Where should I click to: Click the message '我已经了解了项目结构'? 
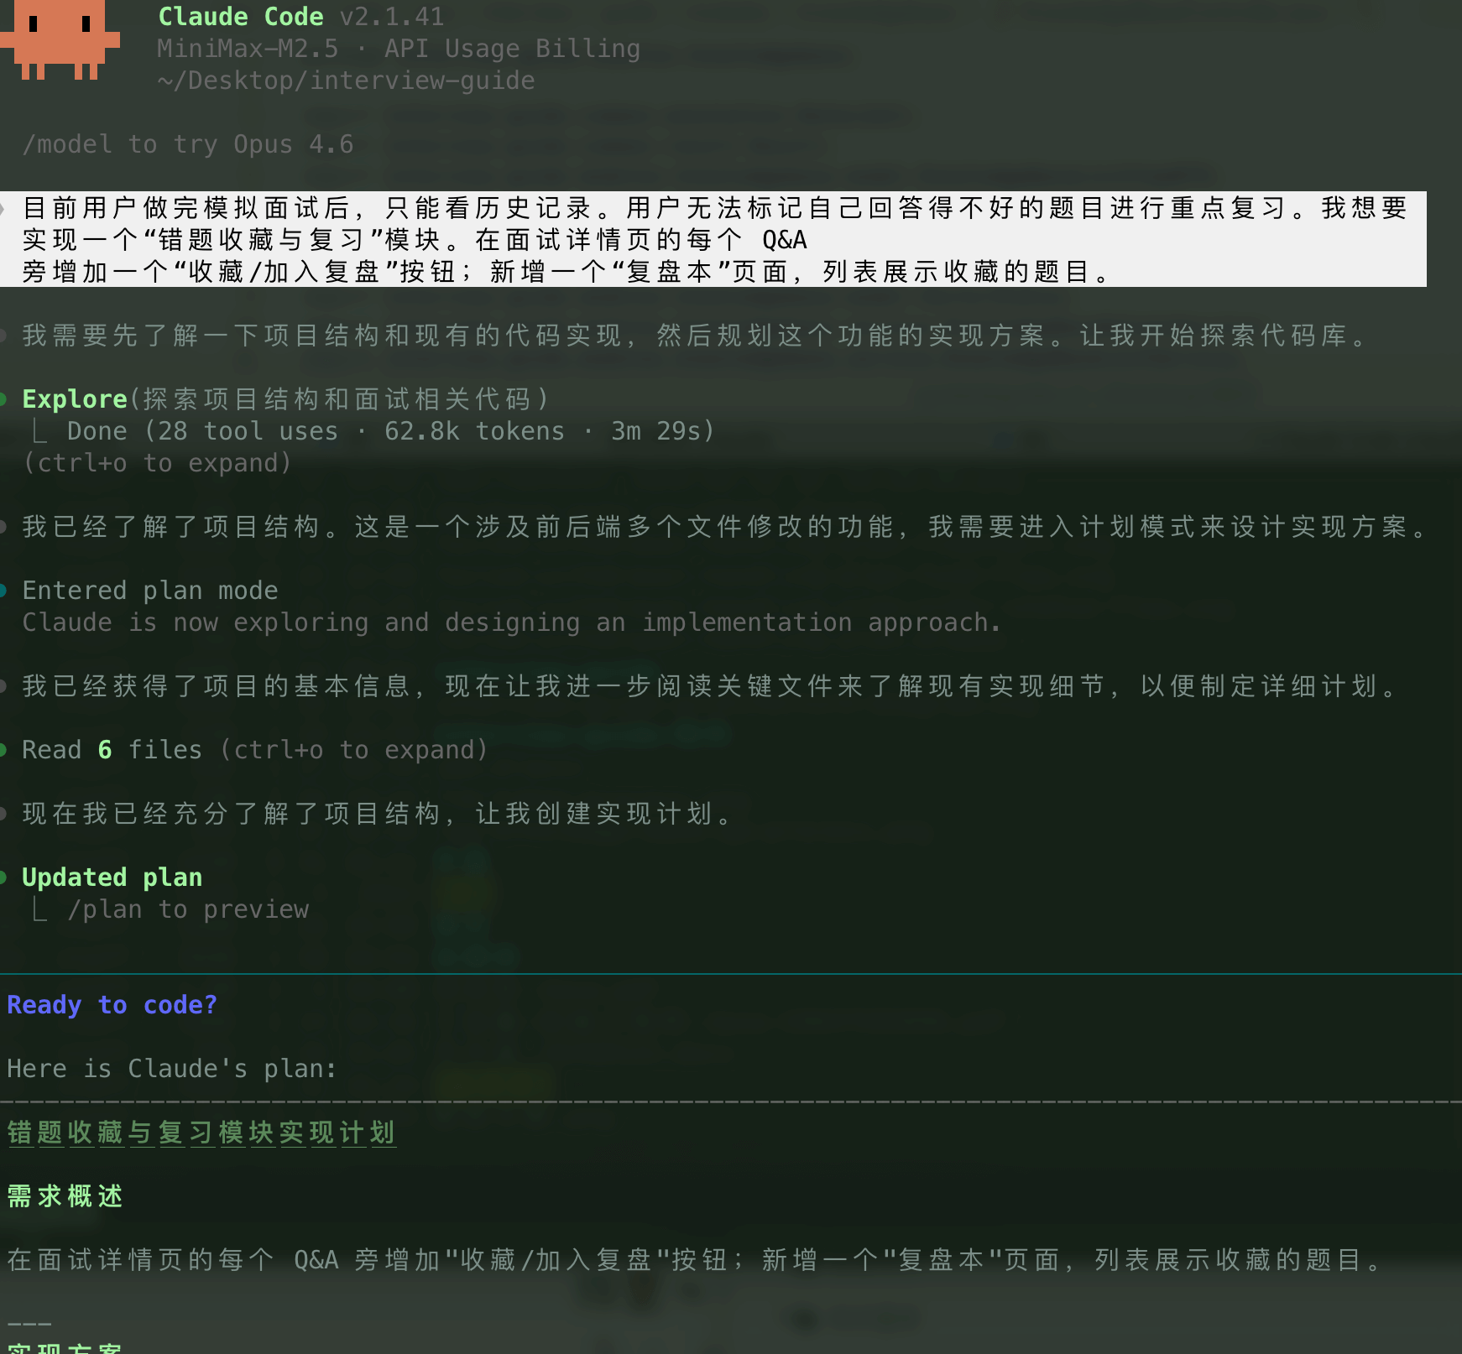(726, 527)
